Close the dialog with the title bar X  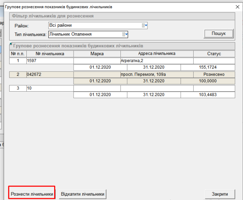[x=236, y=7]
